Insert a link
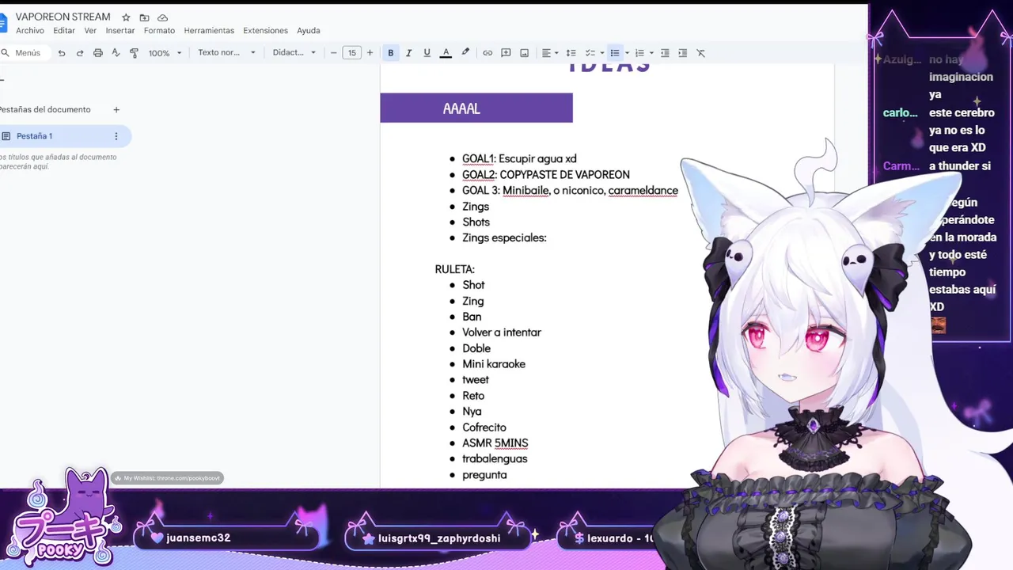This screenshot has height=570, width=1013. click(488, 53)
